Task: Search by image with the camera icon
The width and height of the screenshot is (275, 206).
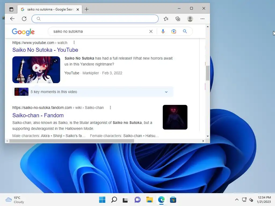Action: (x=174, y=31)
